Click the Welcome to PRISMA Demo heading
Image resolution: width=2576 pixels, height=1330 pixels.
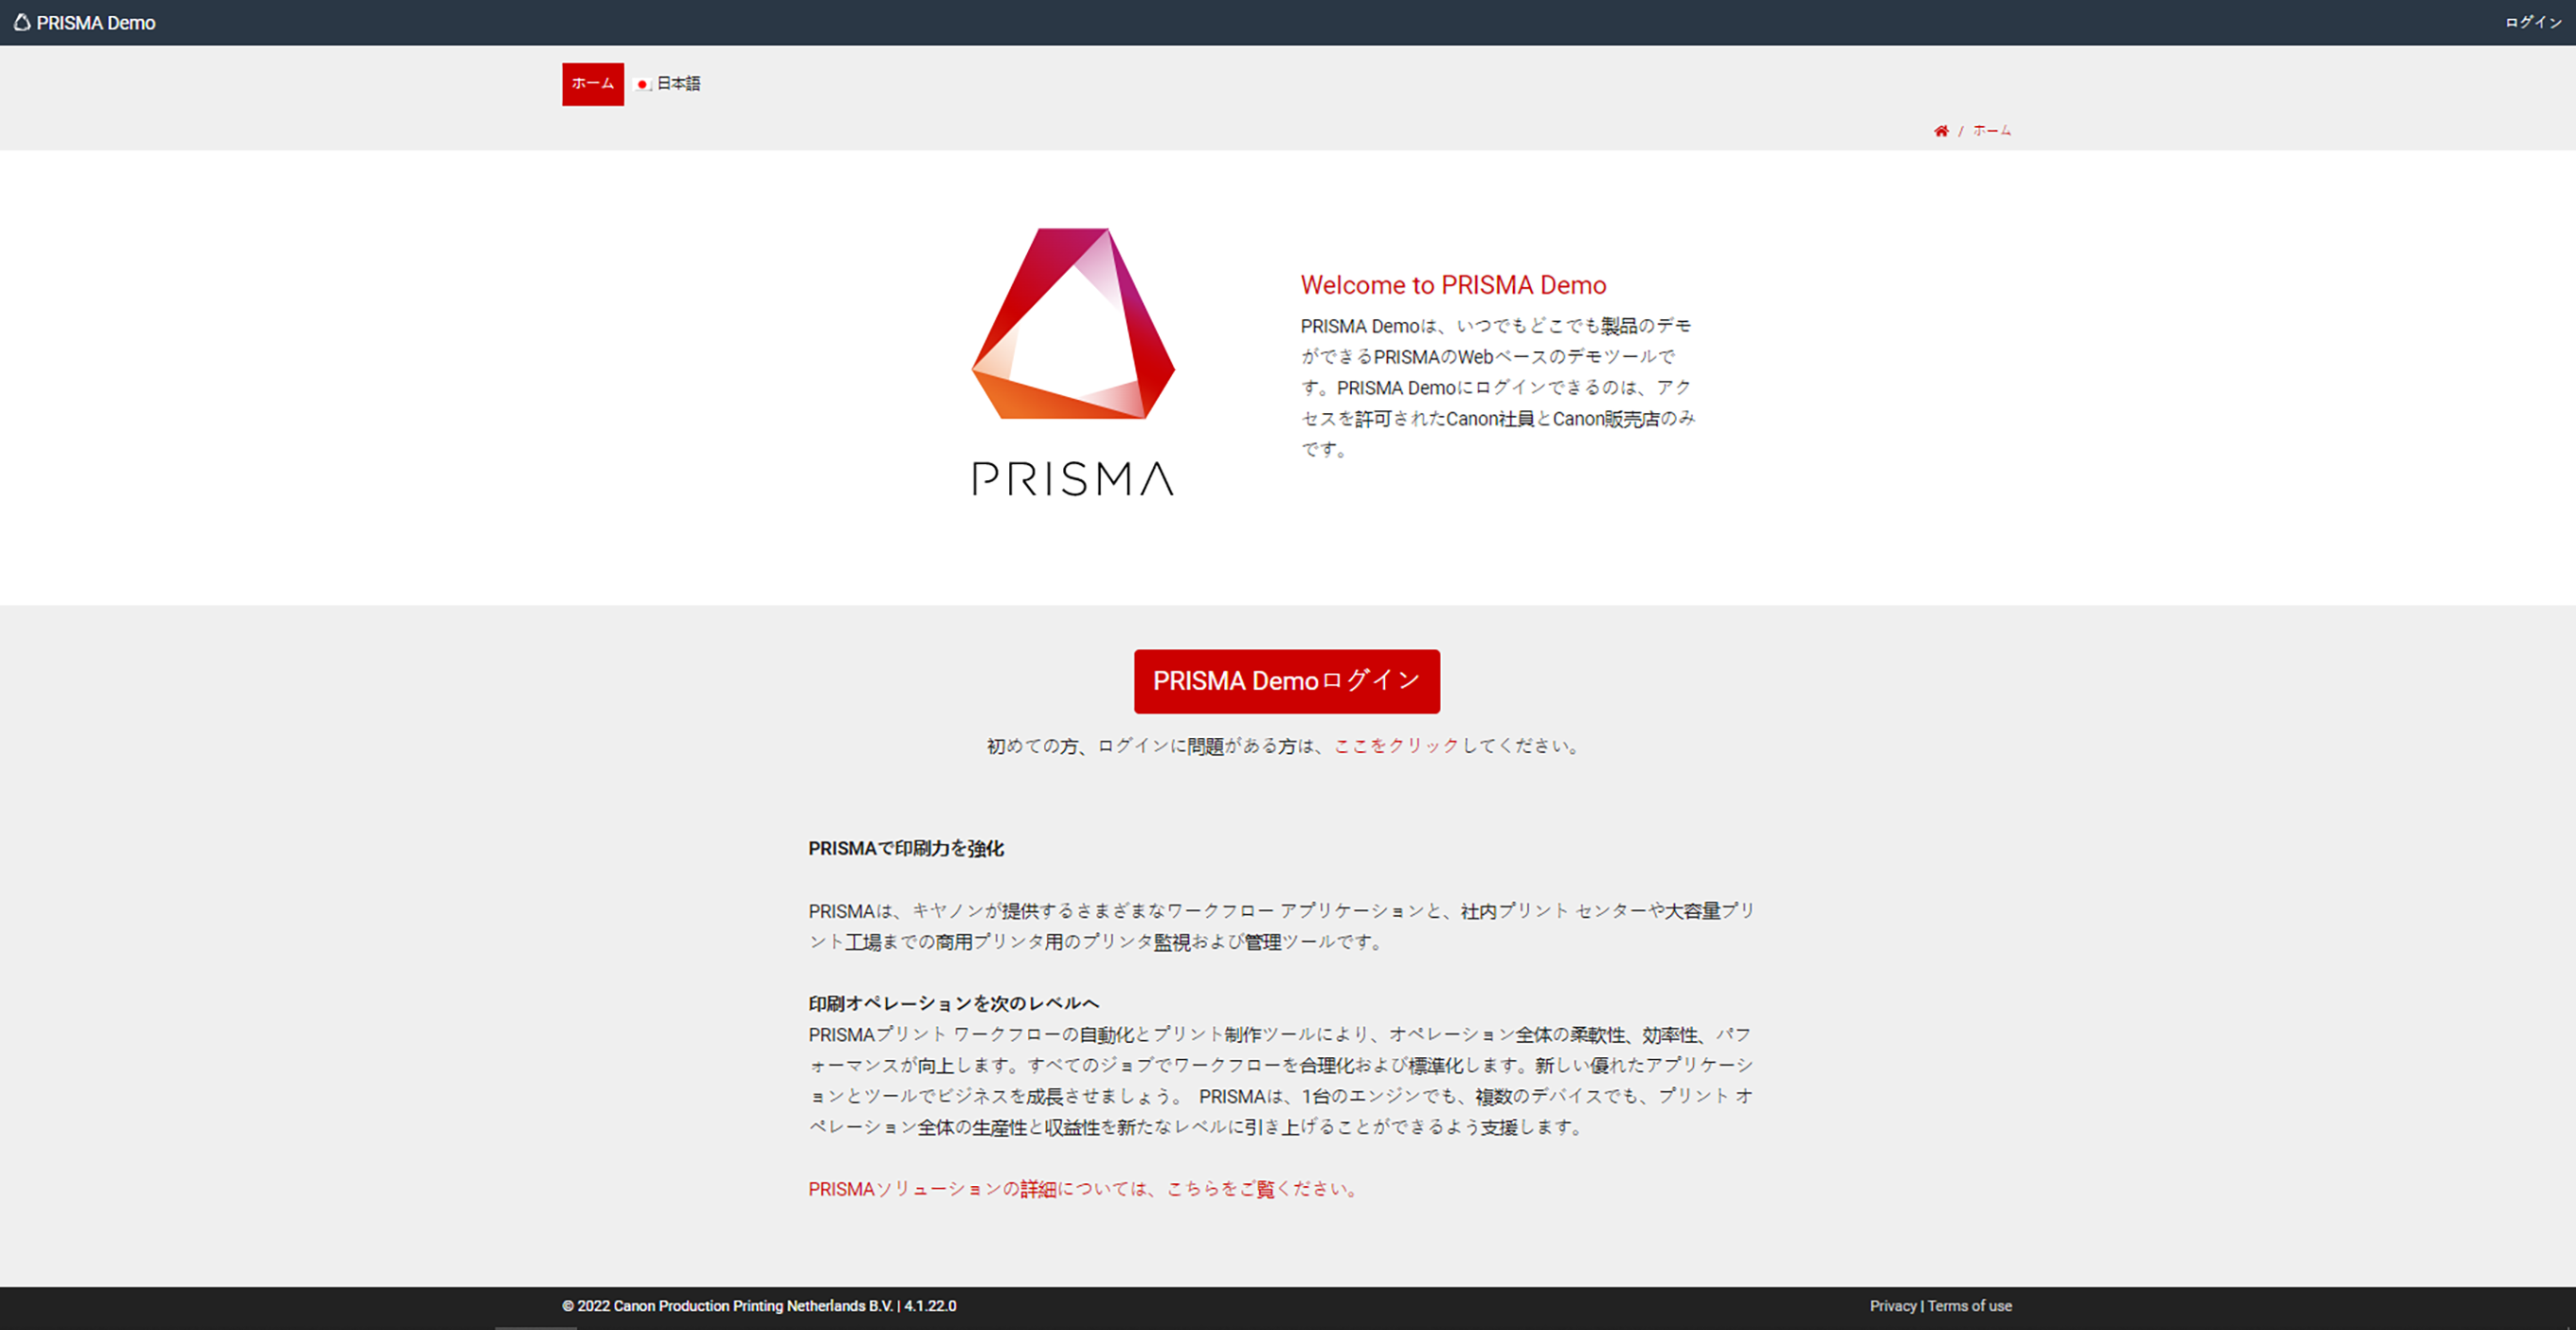pos(1453,285)
